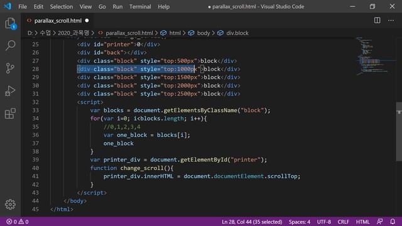Click line number 40 in gutter

(x=35, y=168)
